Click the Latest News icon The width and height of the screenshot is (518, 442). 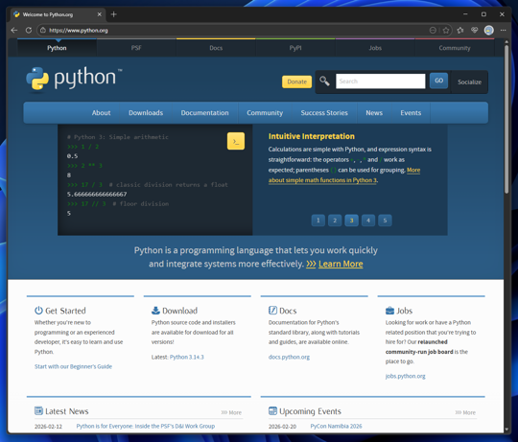coord(38,410)
